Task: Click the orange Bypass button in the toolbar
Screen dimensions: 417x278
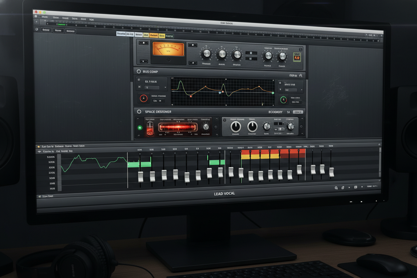Action: (154, 35)
